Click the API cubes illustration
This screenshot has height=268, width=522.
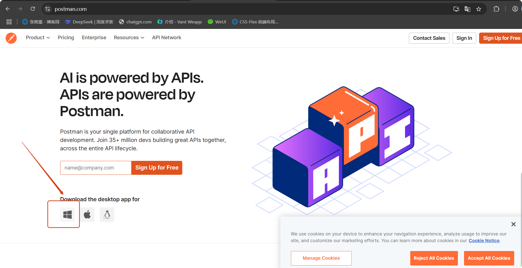352,150
